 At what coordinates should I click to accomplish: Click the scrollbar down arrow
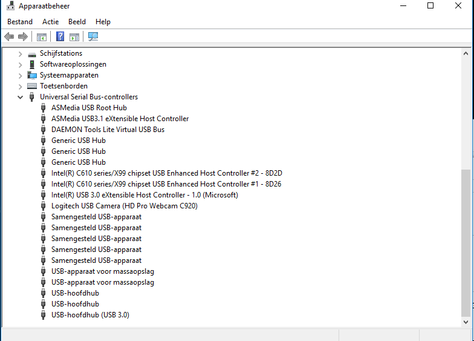coord(466,322)
